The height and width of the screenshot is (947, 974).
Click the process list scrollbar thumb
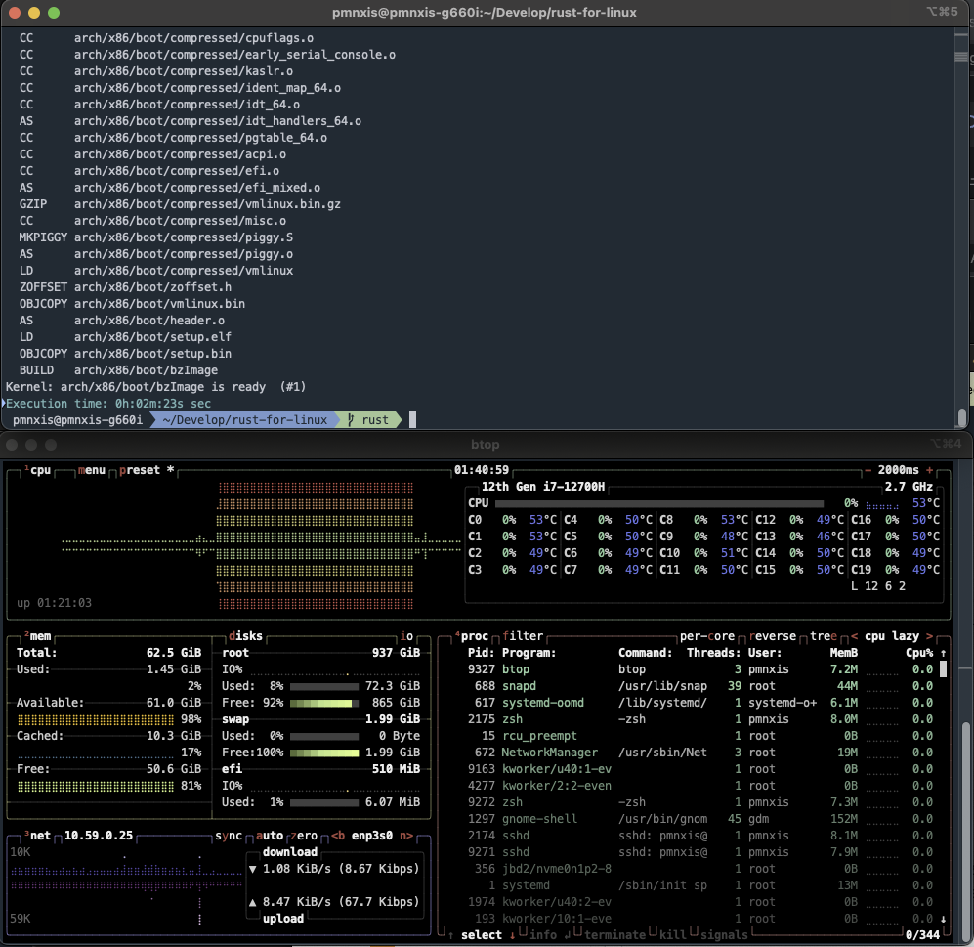tap(943, 669)
